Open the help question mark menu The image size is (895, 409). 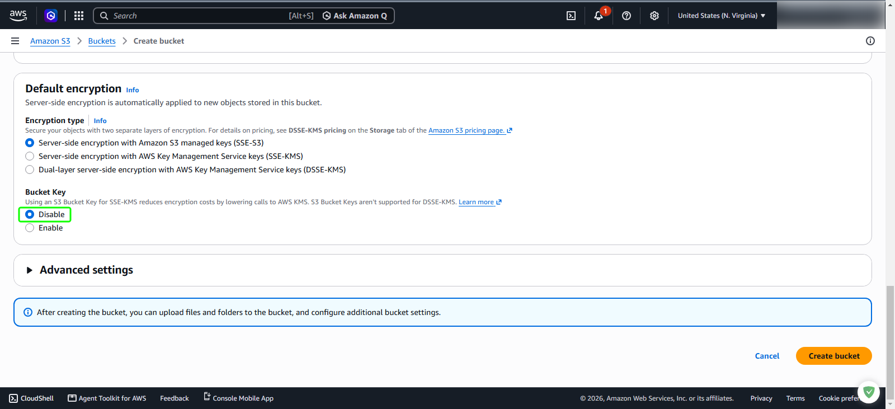[x=626, y=16]
